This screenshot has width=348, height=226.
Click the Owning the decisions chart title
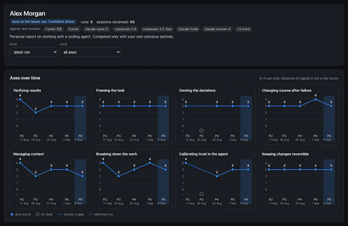tap(197, 90)
